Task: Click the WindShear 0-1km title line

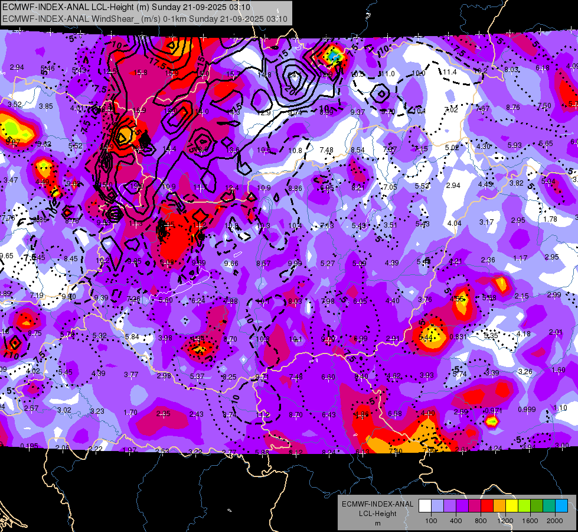Action: pos(145,19)
